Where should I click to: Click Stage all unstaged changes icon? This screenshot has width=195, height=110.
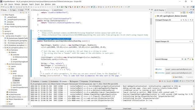183,20
